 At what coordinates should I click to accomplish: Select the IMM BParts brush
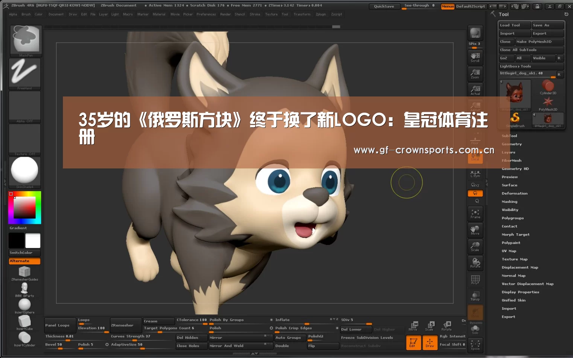[24, 290]
